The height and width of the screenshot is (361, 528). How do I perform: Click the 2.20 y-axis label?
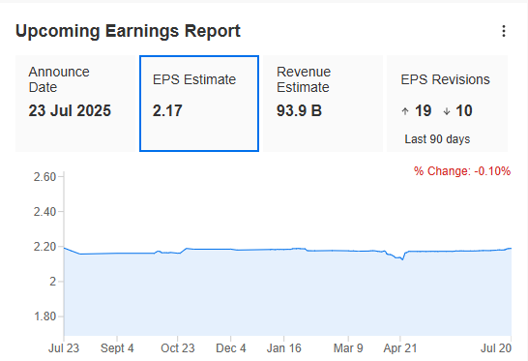(44, 247)
